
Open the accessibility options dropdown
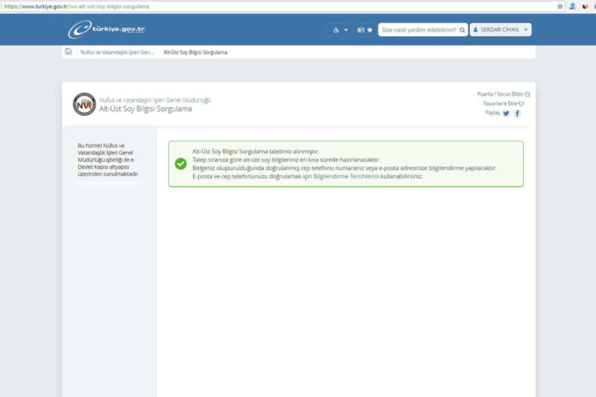tap(338, 30)
